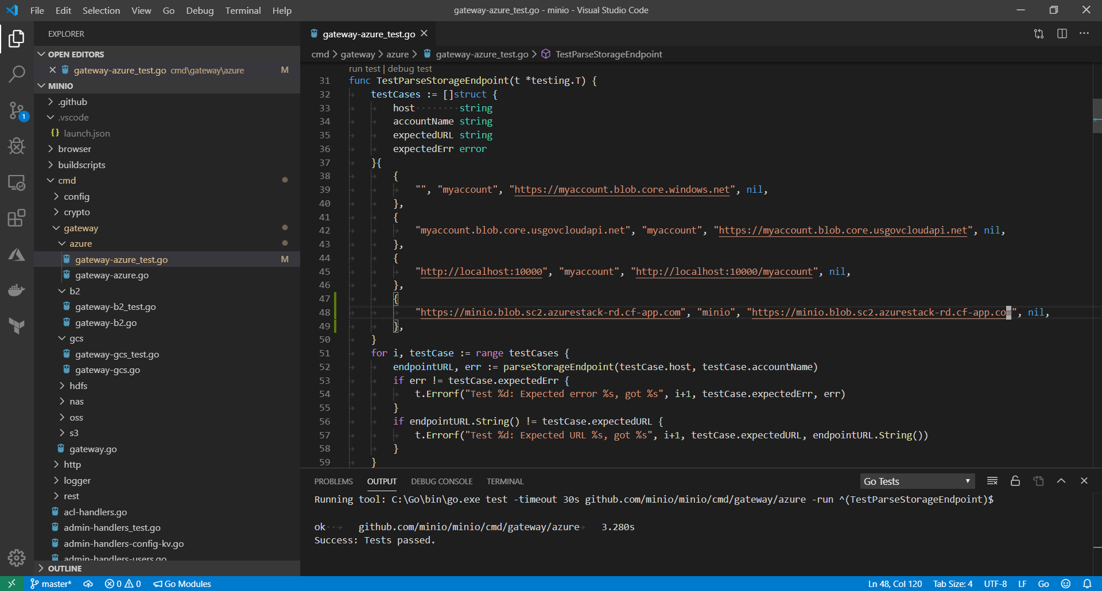Open the Go Tests channel dropdown

pyautogui.click(x=917, y=481)
